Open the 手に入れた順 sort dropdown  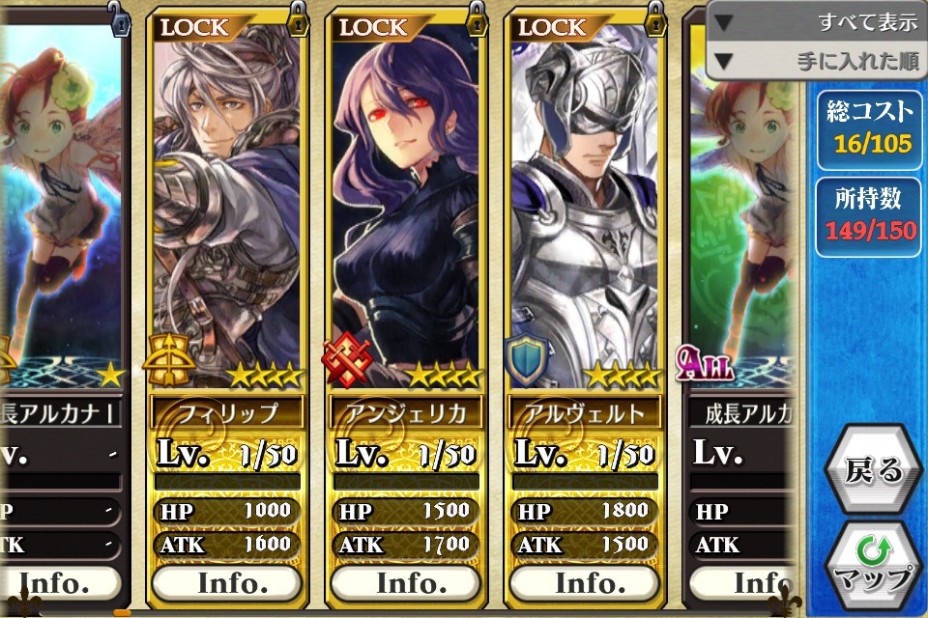[x=817, y=60]
